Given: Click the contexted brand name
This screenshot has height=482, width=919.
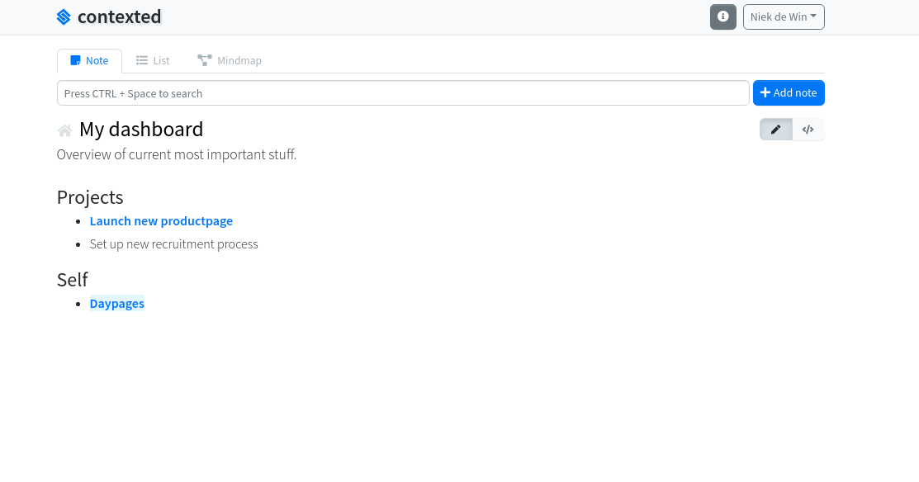Looking at the screenshot, I should click(120, 17).
